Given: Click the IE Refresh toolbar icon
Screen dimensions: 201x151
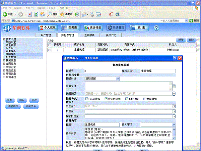Looking at the screenshot, I should [37, 14].
